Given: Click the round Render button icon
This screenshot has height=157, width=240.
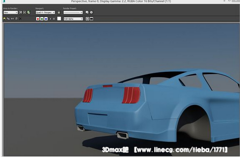Looking at the screenshot, I should point(91,12).
